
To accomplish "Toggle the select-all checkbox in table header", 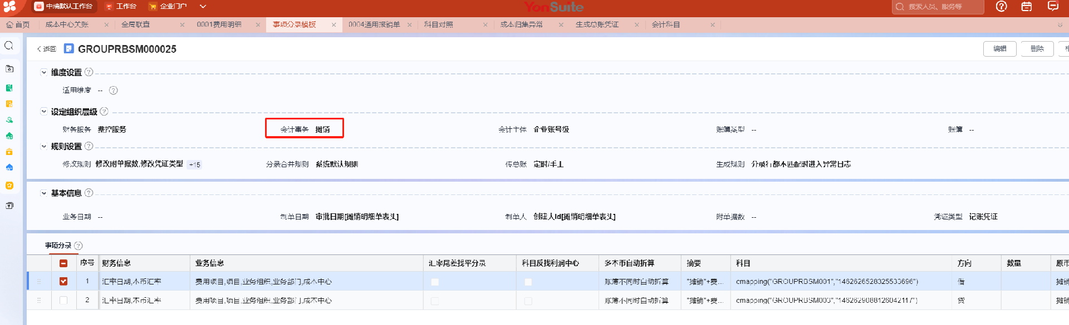I will [63, 263].
